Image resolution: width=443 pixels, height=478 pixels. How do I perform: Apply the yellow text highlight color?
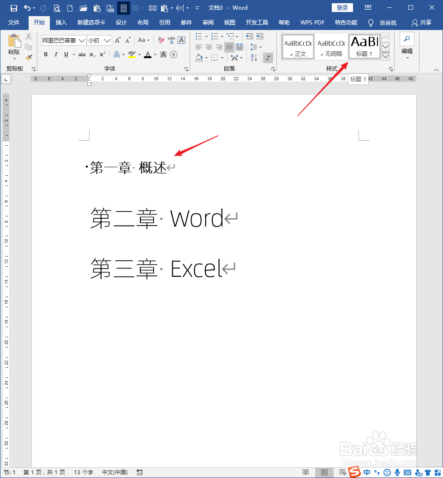132,54
